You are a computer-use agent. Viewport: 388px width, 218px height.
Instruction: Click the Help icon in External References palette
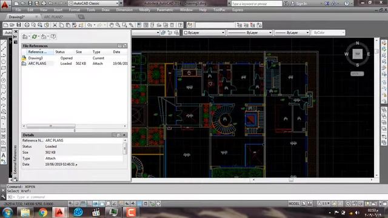pos(53,36)
